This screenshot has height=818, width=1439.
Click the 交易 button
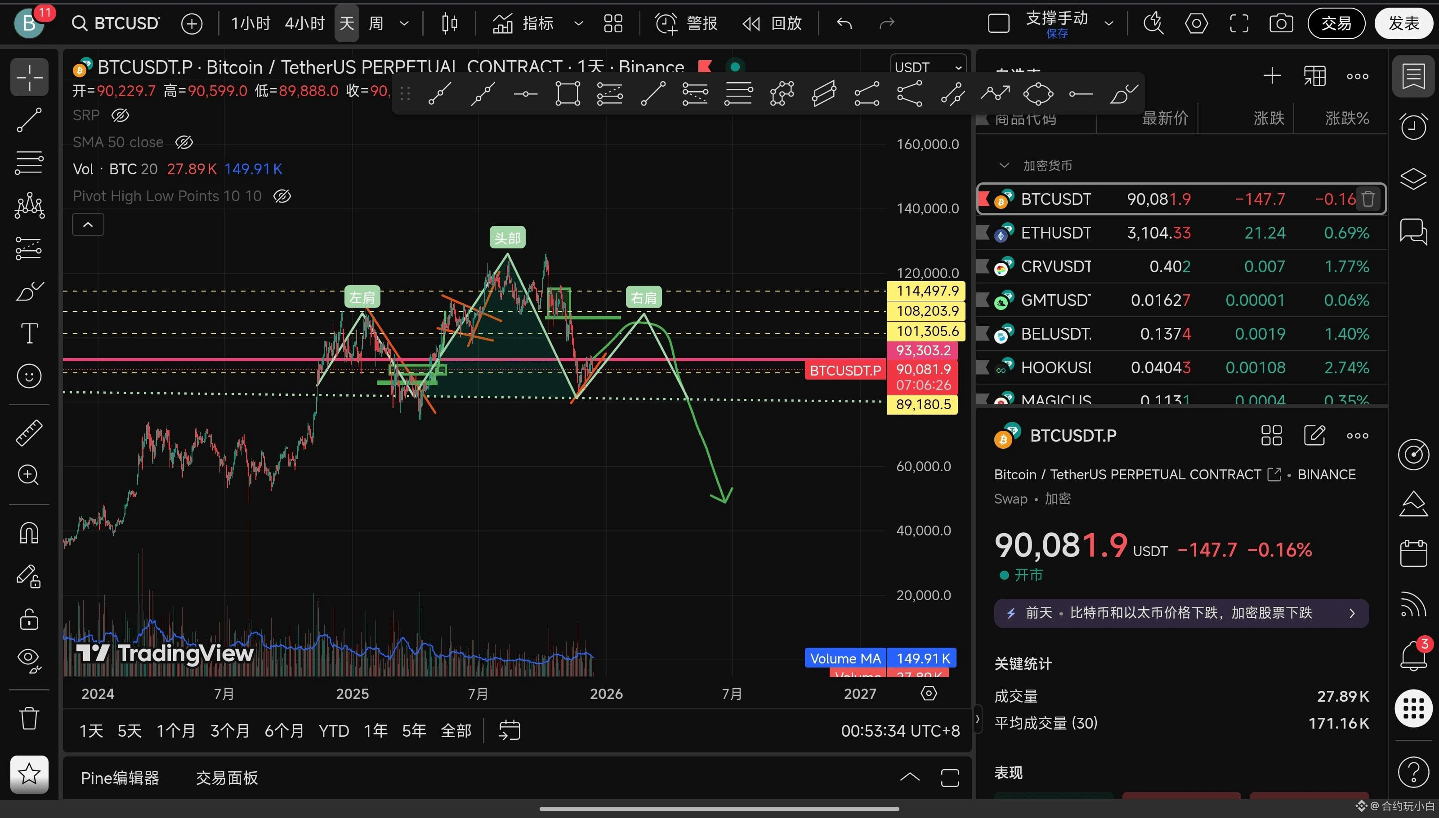(x=1336, y=24)
